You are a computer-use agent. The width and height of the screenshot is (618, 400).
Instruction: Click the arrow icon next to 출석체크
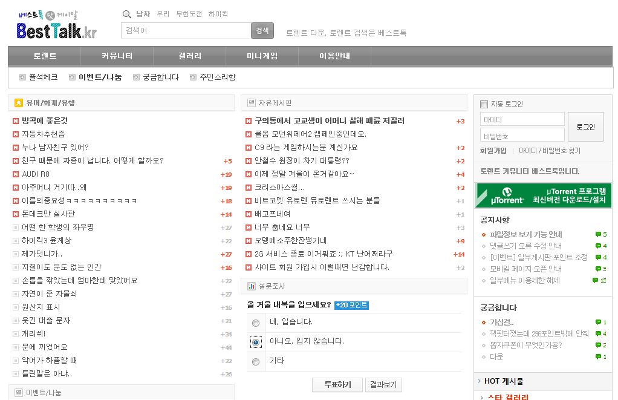coord(22,77)
